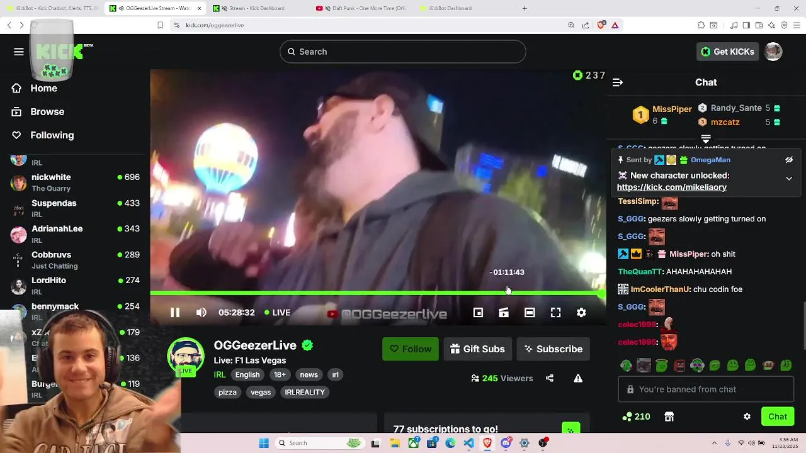
Task: Click the vegas tag
Action: tap(261, 392)
